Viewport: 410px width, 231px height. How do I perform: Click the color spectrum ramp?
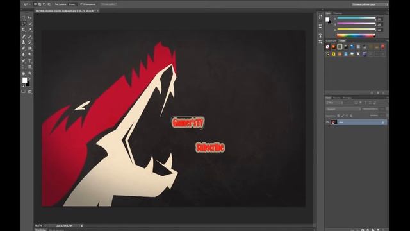pyautogui.click(x=356, y=35)
